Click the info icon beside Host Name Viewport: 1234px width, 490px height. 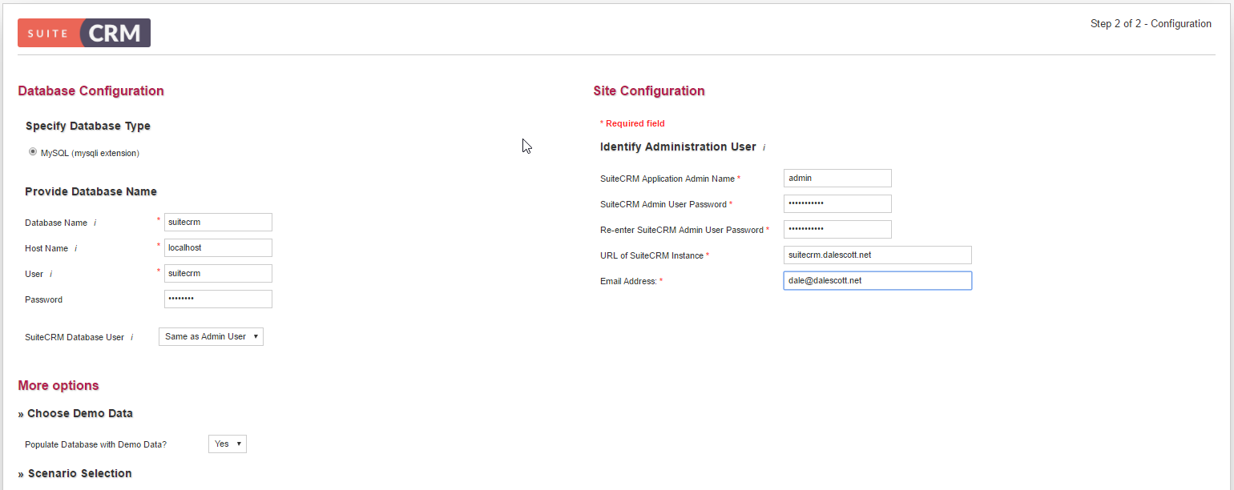click(x=76, y=248)
